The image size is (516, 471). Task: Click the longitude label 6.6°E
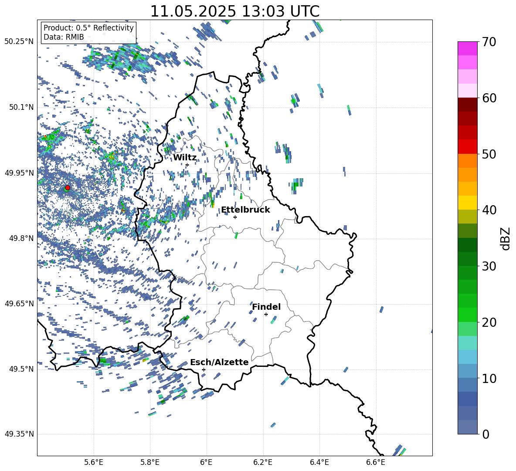point(376,463)
